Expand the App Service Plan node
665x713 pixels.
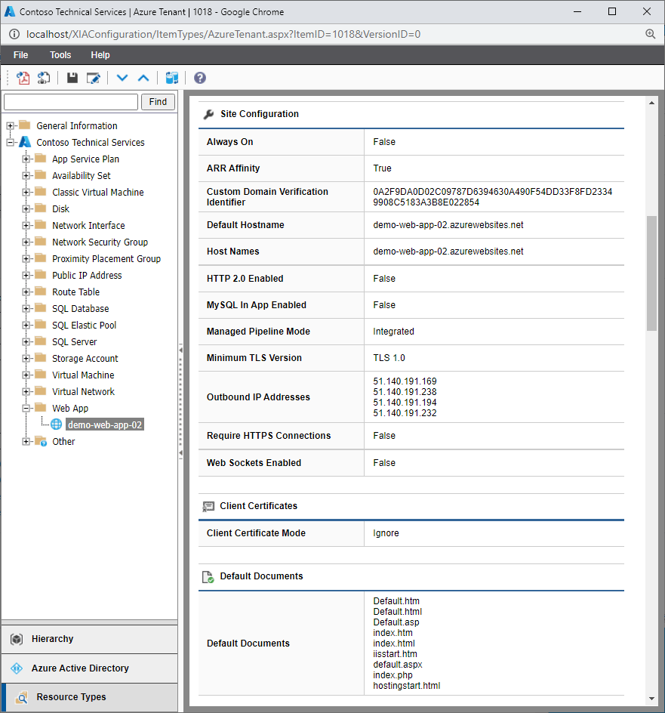pyautogui.click(x=26, y=159)
